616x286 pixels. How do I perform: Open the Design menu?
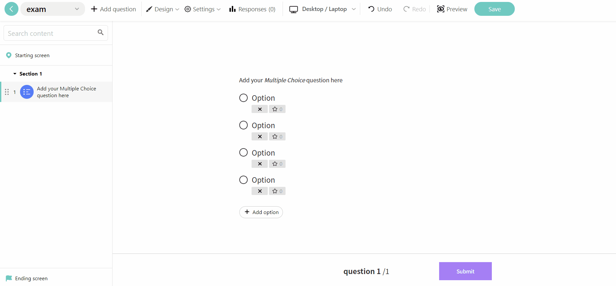pos(162,9)
